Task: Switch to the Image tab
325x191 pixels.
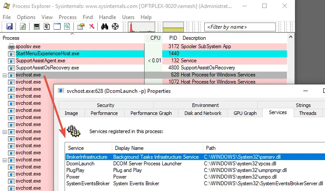Action: pos(71,113)
